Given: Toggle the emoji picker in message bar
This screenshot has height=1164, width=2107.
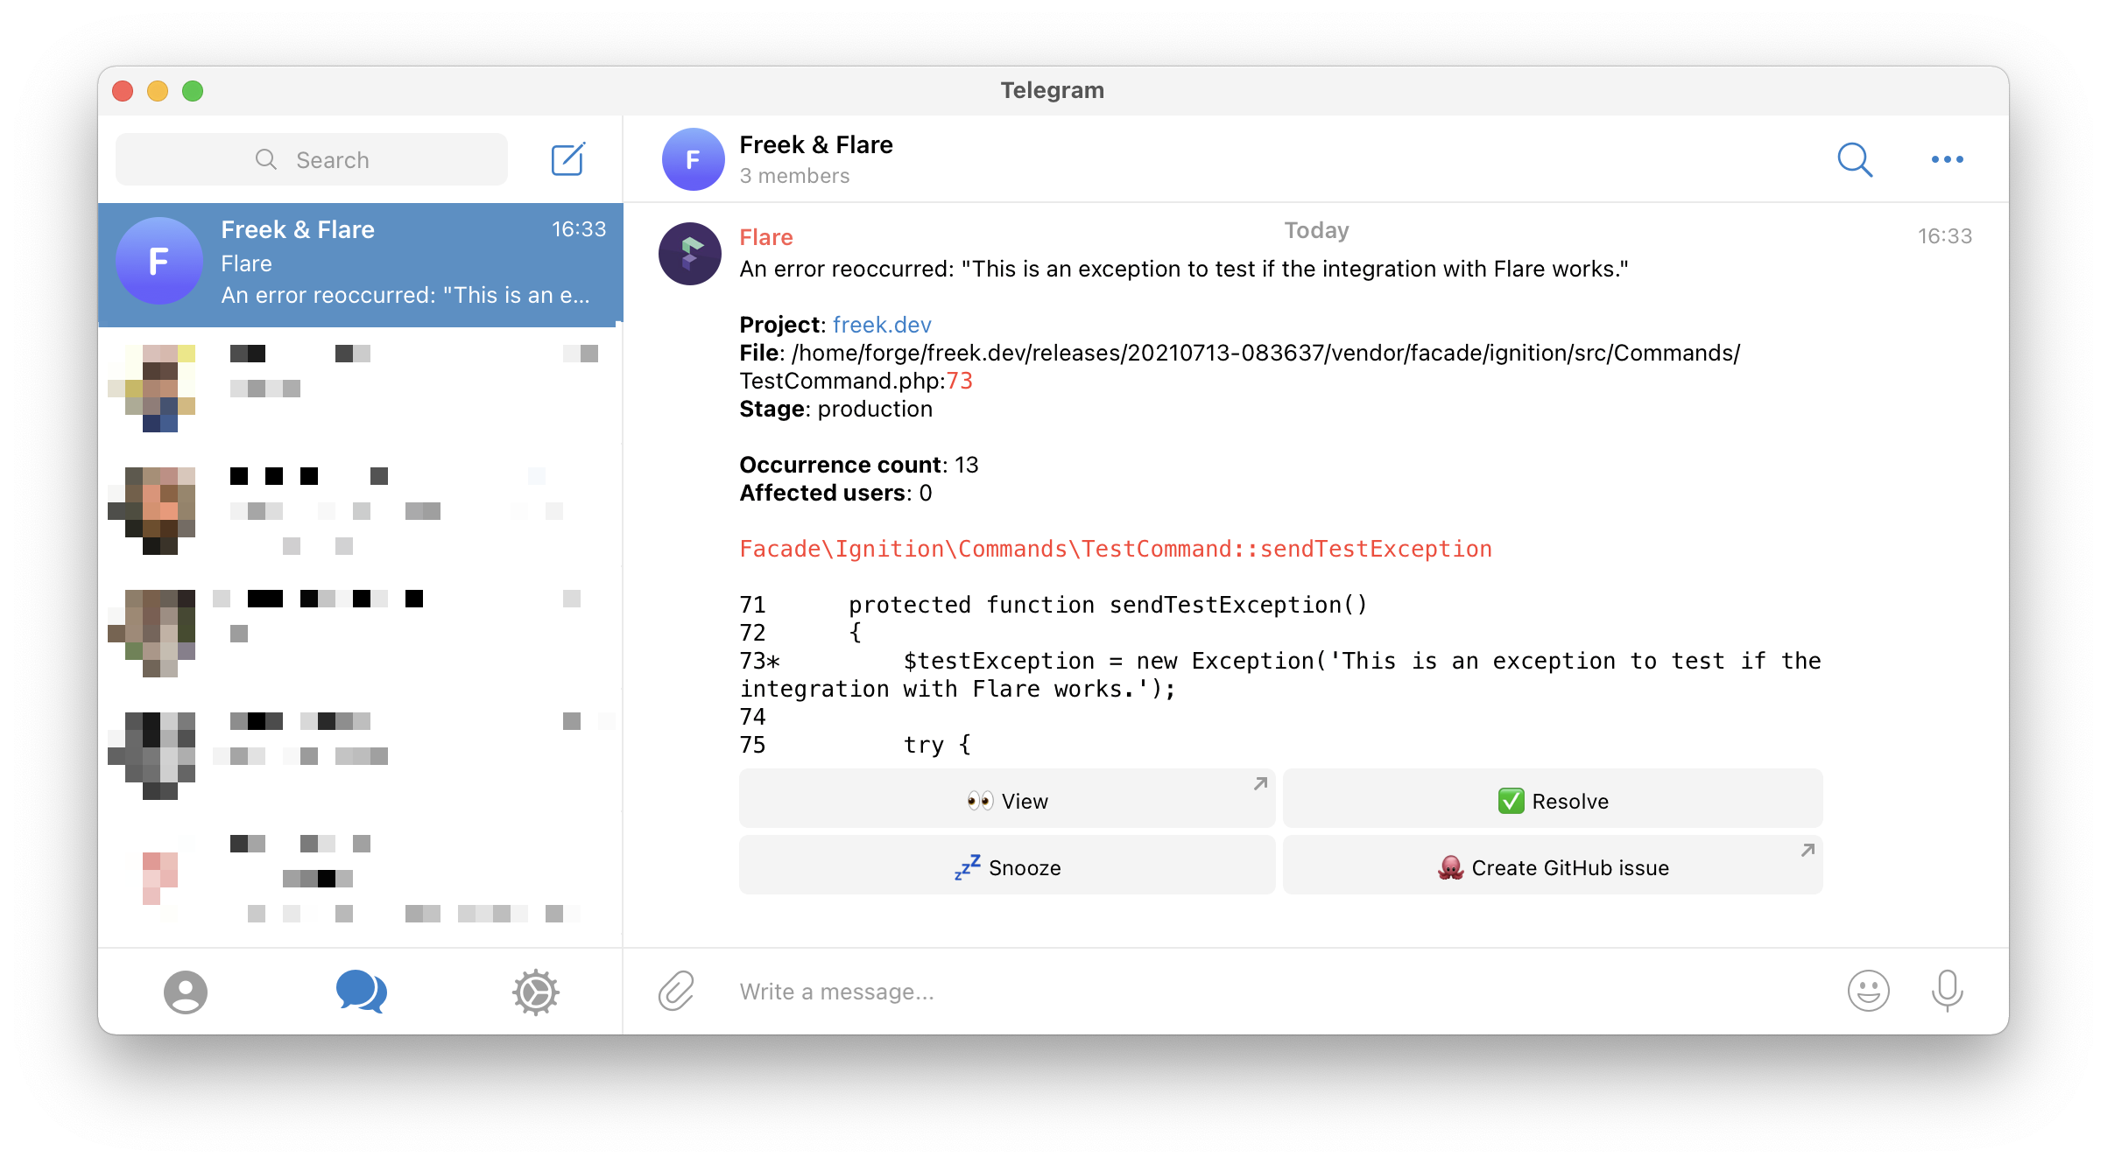Looking at the screenshot, I should click(x=1869, y=991).
